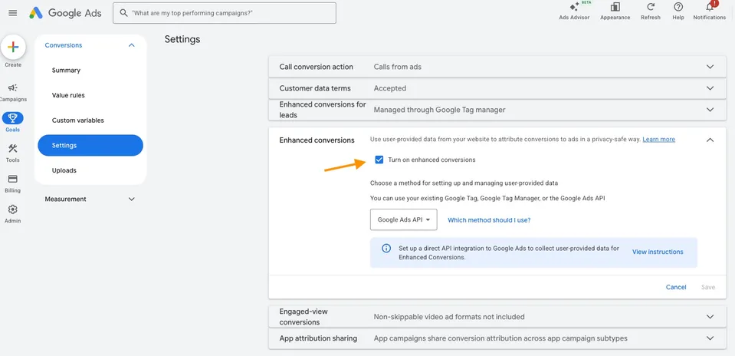Click 'Calls from ads' value text

[x=398, y=67]
